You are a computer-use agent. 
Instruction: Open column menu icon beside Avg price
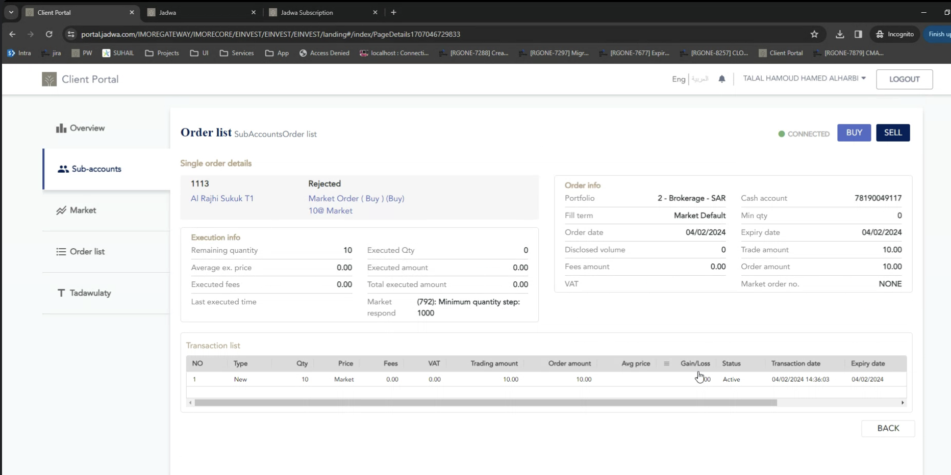666,364
